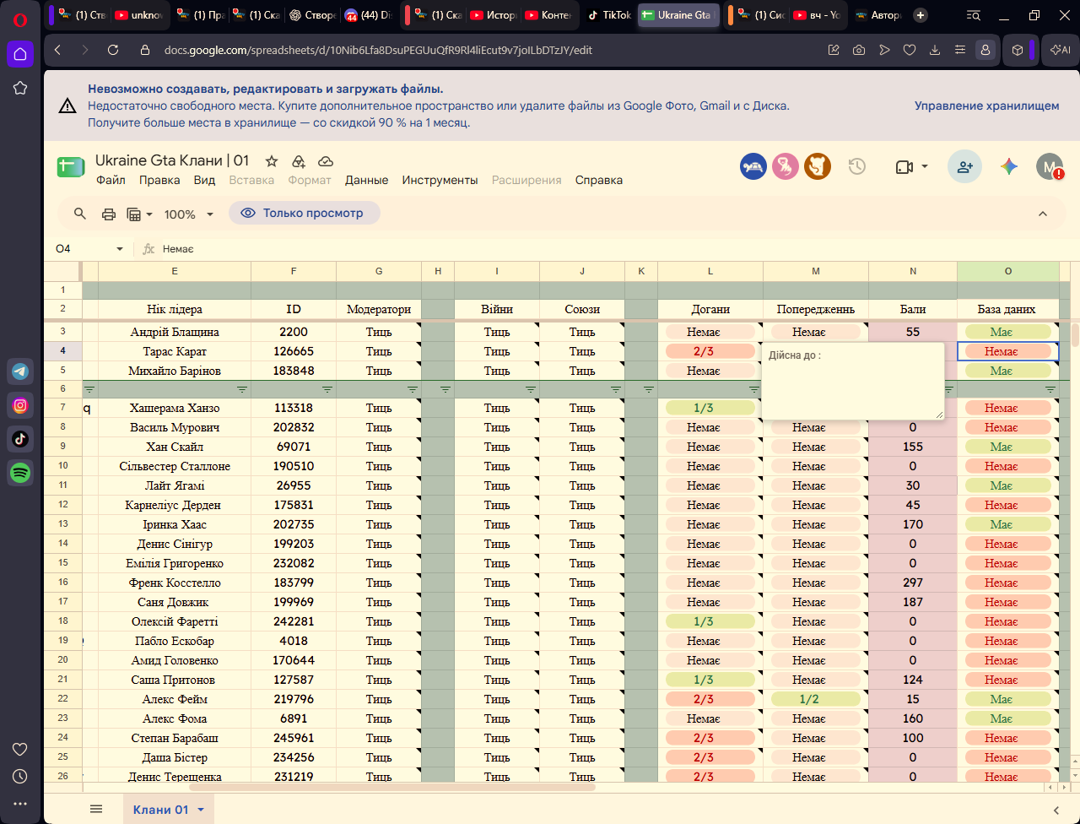The height and width of the screenshot is (824, 1080).
Task: Click the Только просмотр button
Action: [x=305, y=213]
